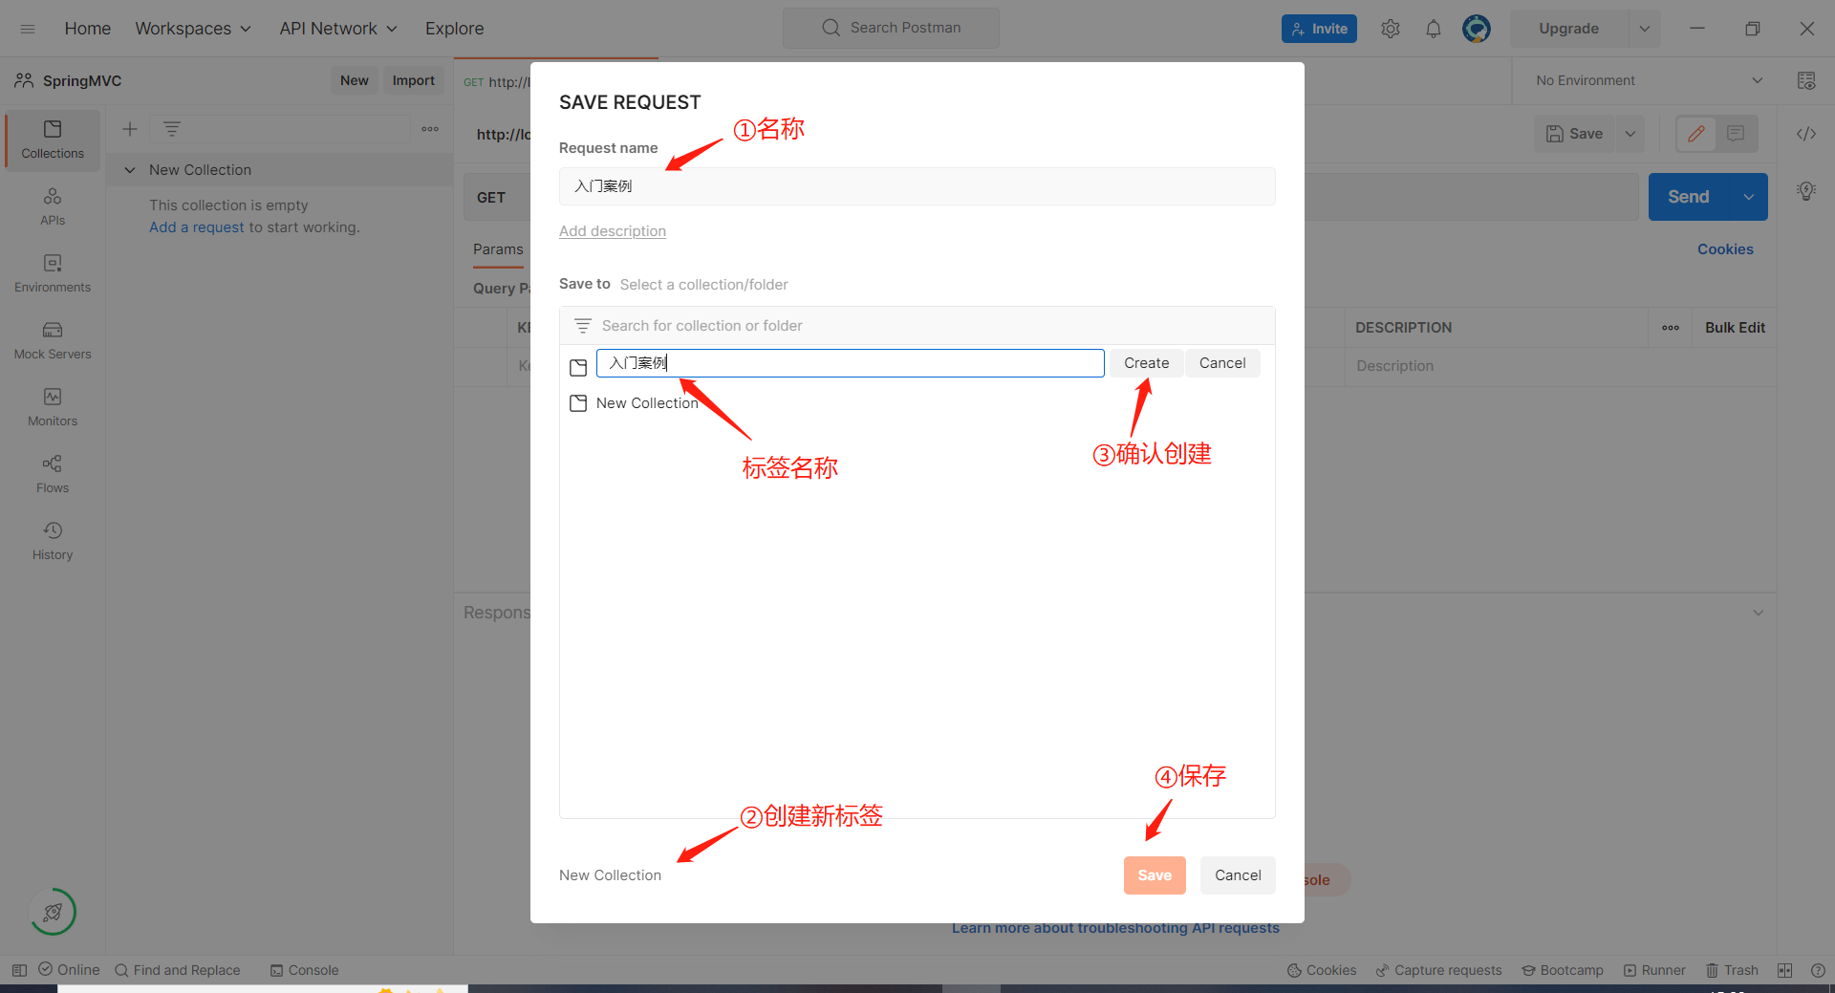Viewport: 1835px width, 993px height.
Task: Click the pencil edit icon
Action: 1696,134
